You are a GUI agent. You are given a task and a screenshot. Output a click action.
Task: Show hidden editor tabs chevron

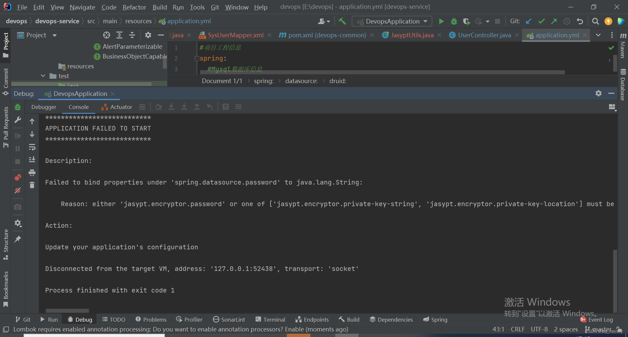pos(598,35)
